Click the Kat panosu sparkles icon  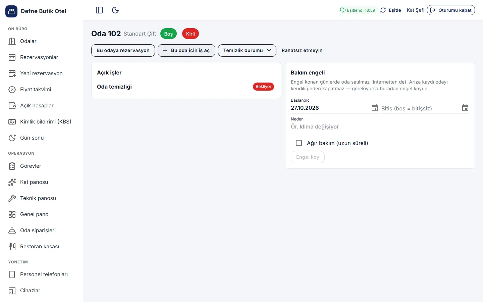tap(12, 182)
